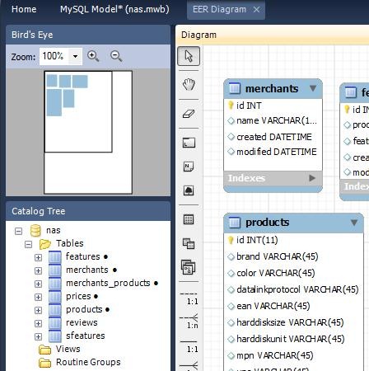Viewport: 369px width, 371px height.
Task: Select the arrow pointer tool
Action: coord(189,56)
